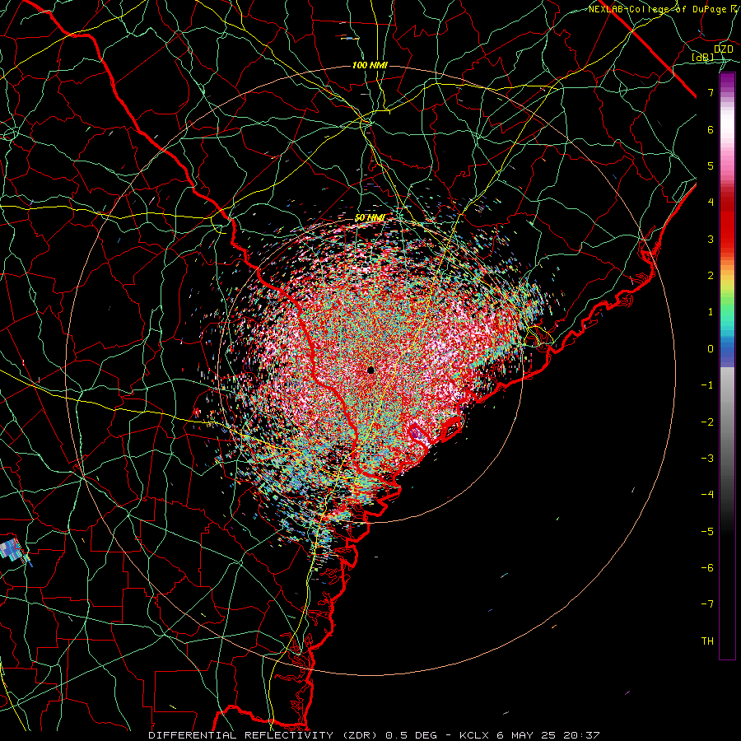Click the scale value "1" on the legend
Viewport: 741px width, 741px height.
click(x=711, y=312)
